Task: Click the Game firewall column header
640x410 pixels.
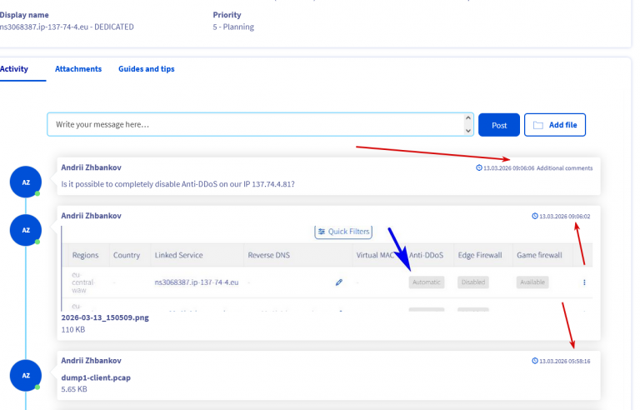Action: pyautogui.click(x=539, y=255)
